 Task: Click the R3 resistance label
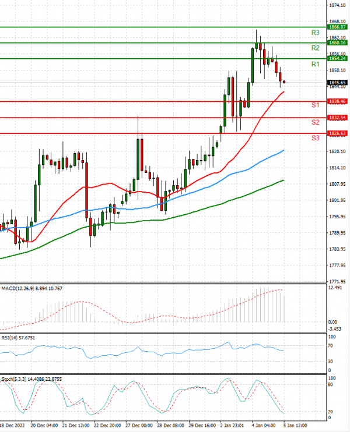tap(315, 33)
